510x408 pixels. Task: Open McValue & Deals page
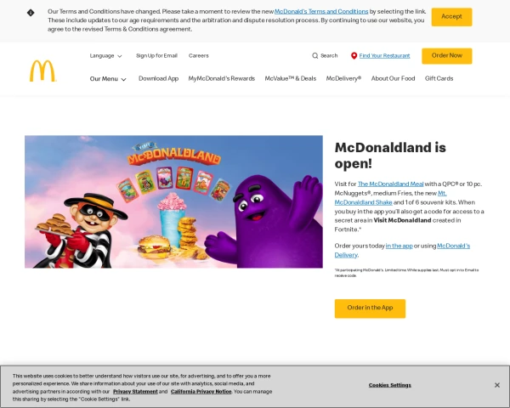click(x=291, y=79)
